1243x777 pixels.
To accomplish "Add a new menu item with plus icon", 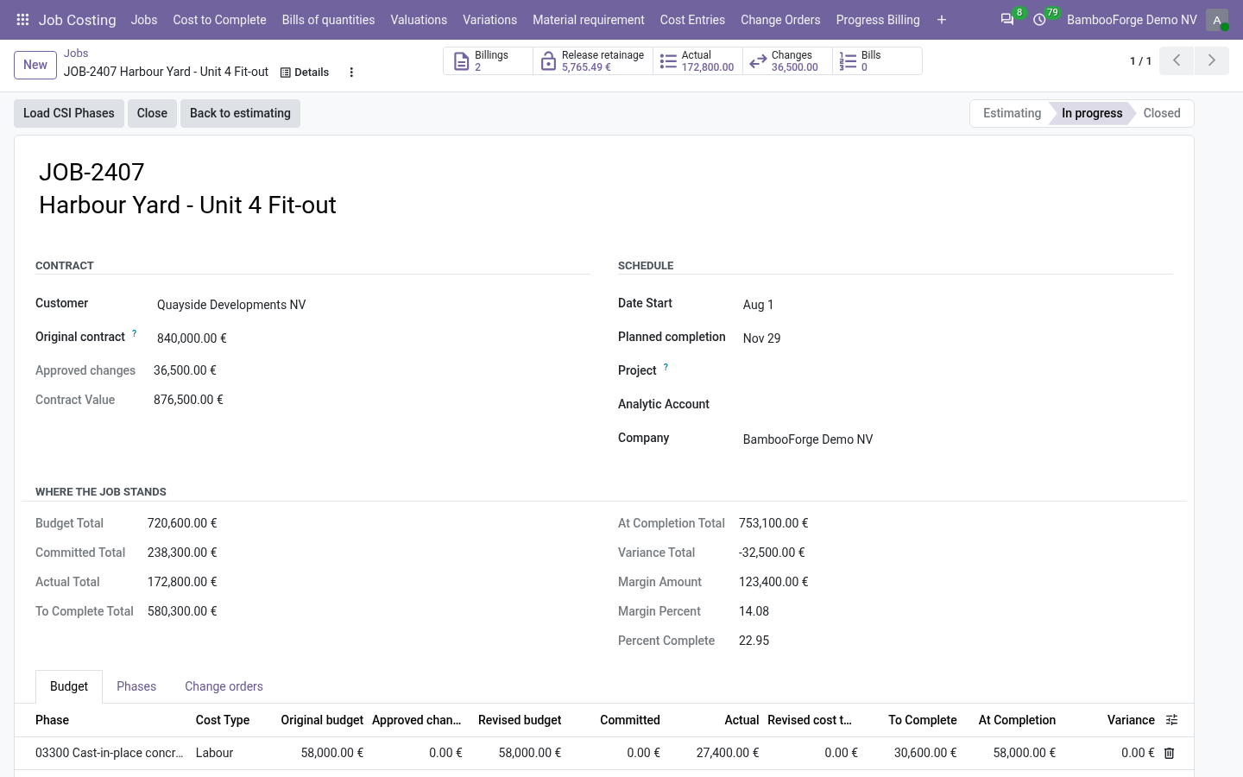I will point(942,20).
